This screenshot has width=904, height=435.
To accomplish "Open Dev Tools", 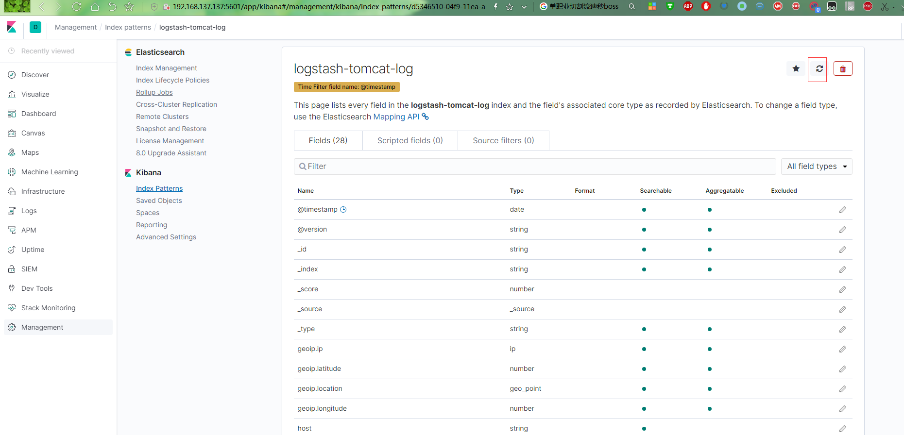I will pos(37,288).
